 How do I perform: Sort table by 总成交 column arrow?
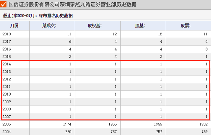(56, 26)
